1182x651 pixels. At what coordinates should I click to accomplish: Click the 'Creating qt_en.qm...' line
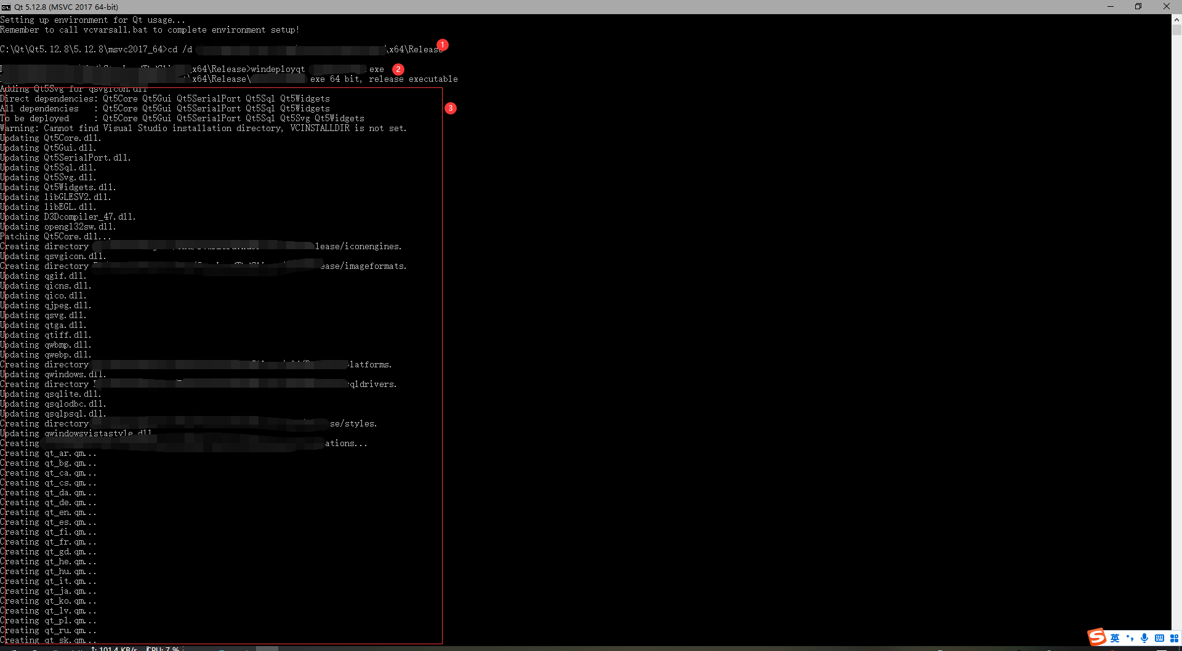click(48, 513)
